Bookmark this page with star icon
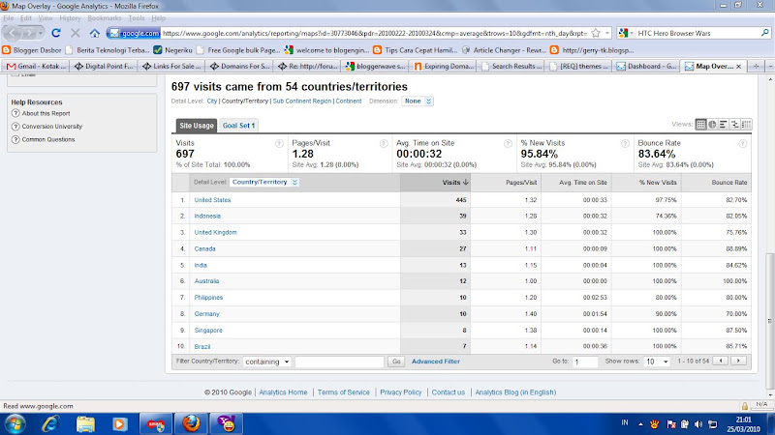Viewport: 775px width, 435px height. point(596,33)
